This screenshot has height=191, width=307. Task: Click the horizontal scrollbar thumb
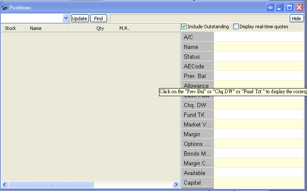point(51,185)
